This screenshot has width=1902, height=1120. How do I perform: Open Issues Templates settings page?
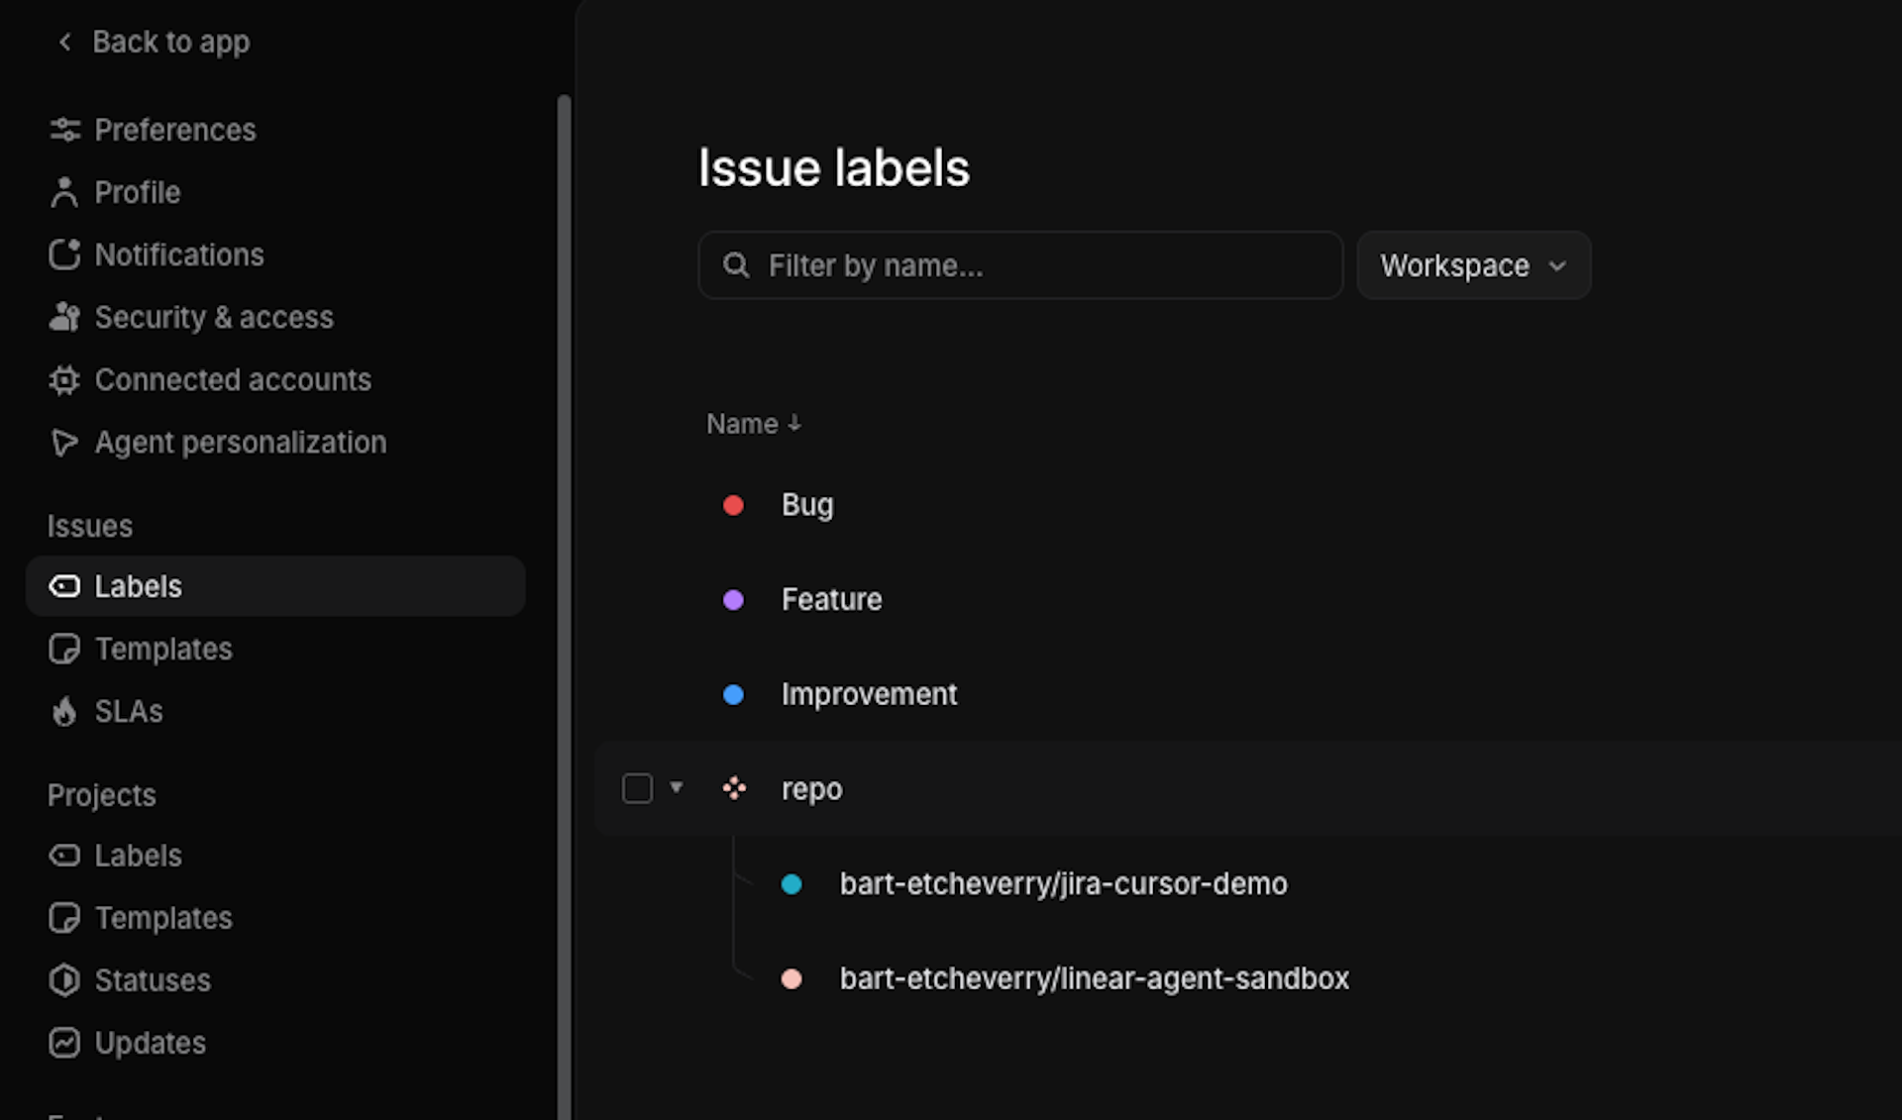[x=163, y=649]
